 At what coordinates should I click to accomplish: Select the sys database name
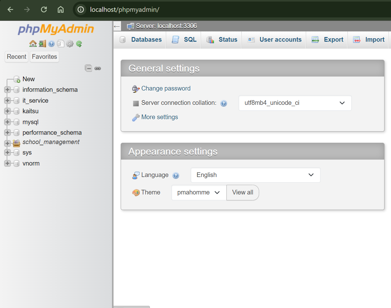point(27,152)
